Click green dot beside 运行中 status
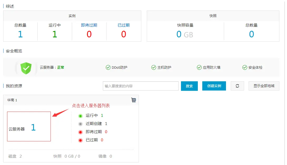The height and width of the screenshot is (165, 287). [x=80, y=116]
